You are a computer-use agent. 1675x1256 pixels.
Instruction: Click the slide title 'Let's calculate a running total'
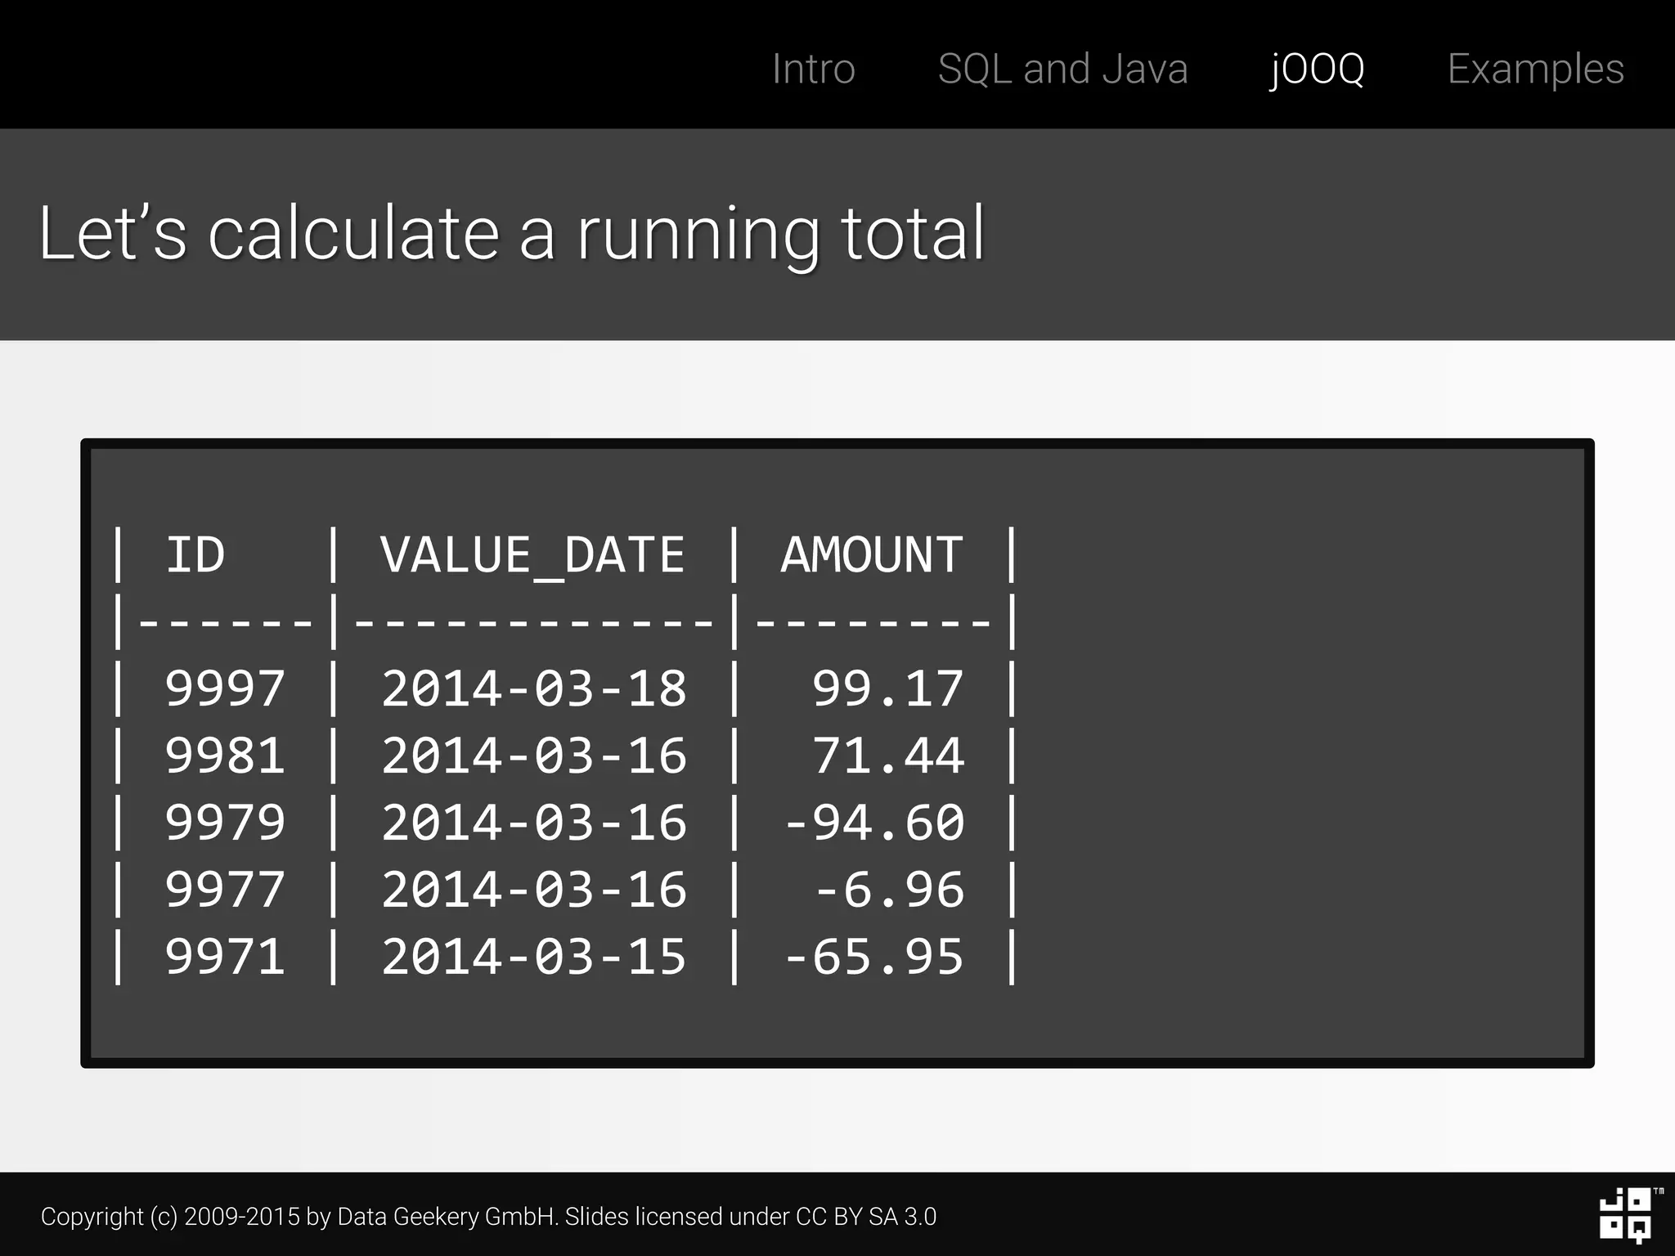coord(512,234)
